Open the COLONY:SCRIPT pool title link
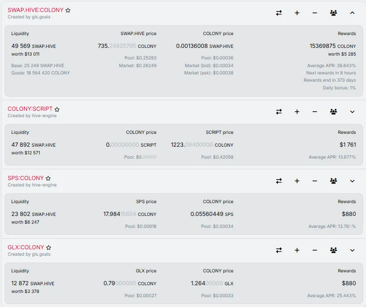 coord(30,109)
